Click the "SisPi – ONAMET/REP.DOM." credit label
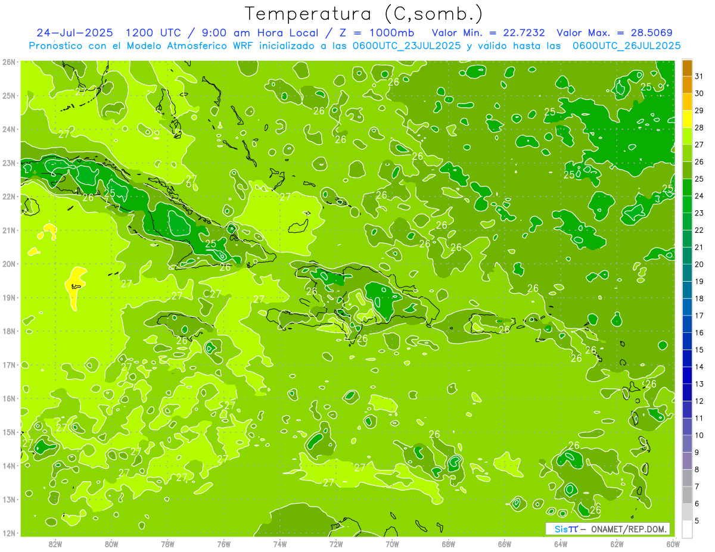This screenshot has width=715, height=552. (x=607, y=529)
